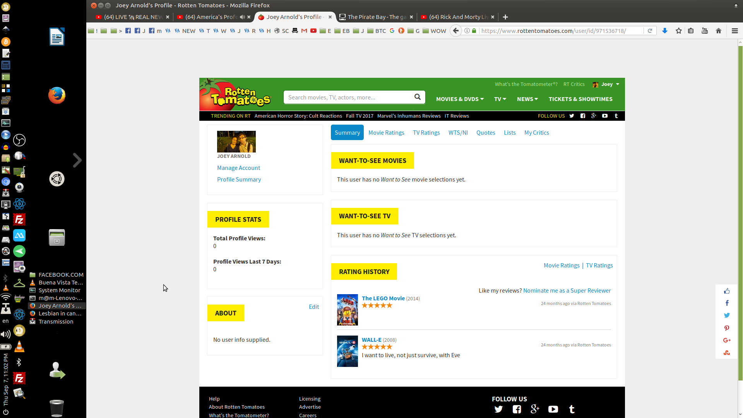743x418 pixels.
Task: Close the Joey Arnold's Profile tab
Action: click(x=330, y=17)
